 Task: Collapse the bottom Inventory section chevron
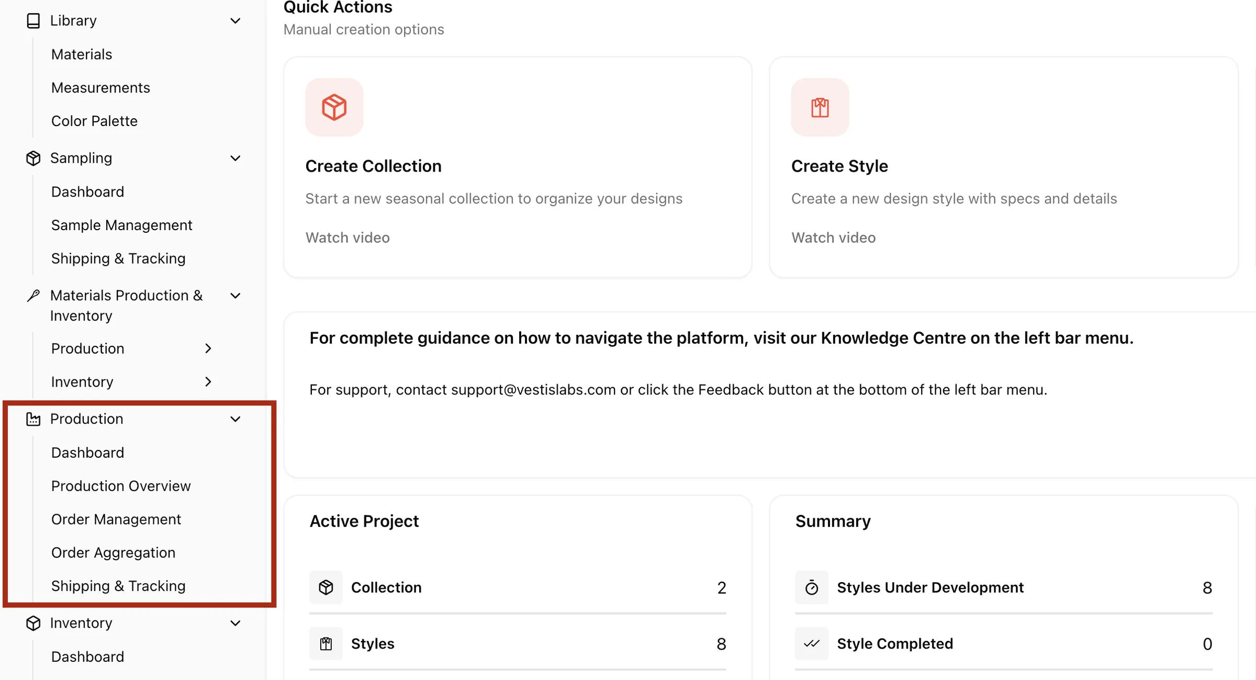(x=235, y=623)
